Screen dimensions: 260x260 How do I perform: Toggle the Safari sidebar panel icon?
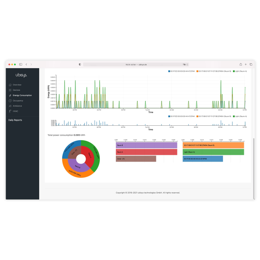(x=20, y=64)
